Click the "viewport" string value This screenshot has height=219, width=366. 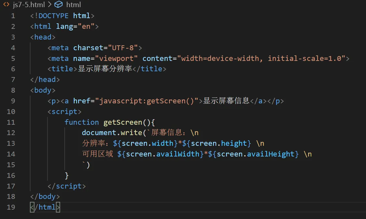(116, 58)
